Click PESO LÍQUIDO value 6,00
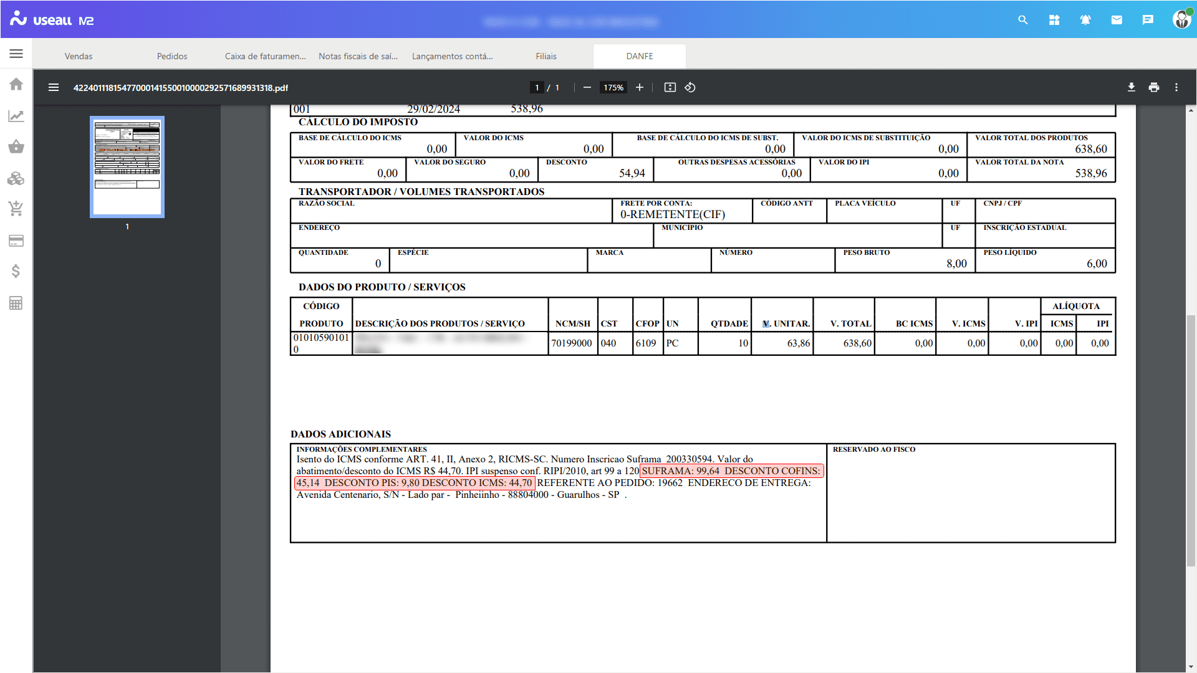 [x=1097, y=264]
